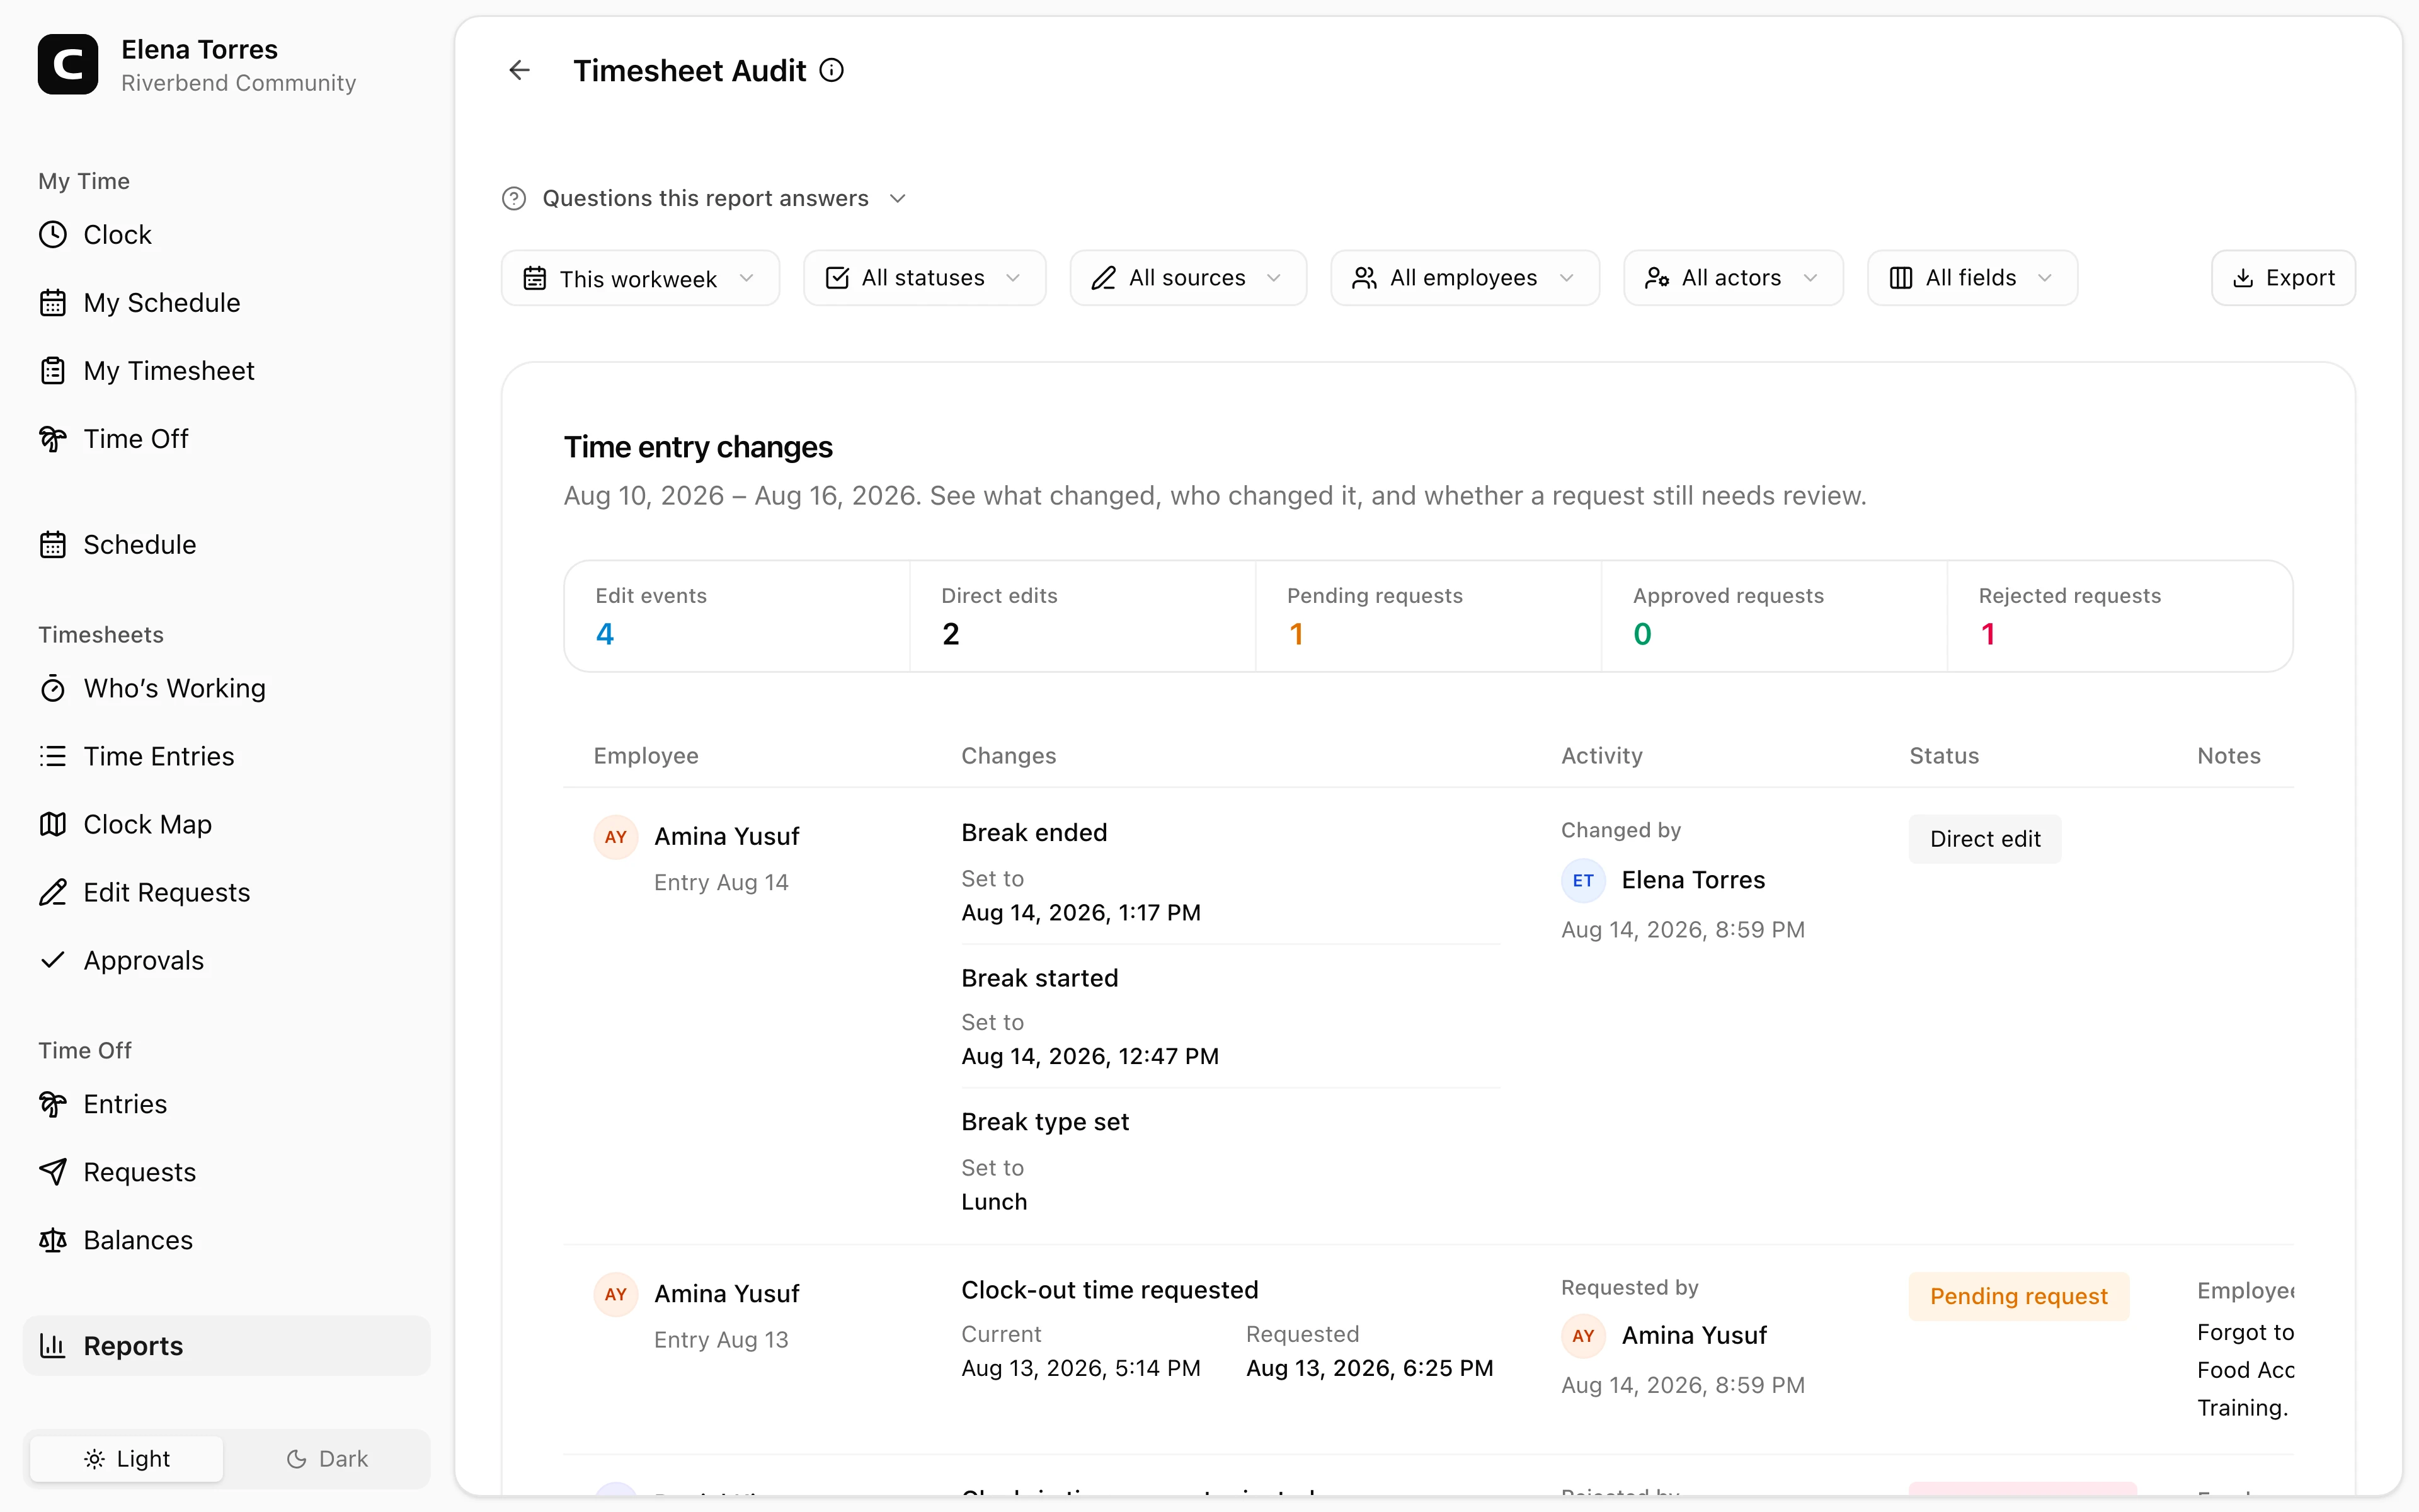
Task: Click the Direct edits count card
Action: click(1082, 616)
